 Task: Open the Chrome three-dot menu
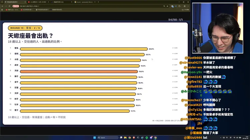click(x=188, y=6)
